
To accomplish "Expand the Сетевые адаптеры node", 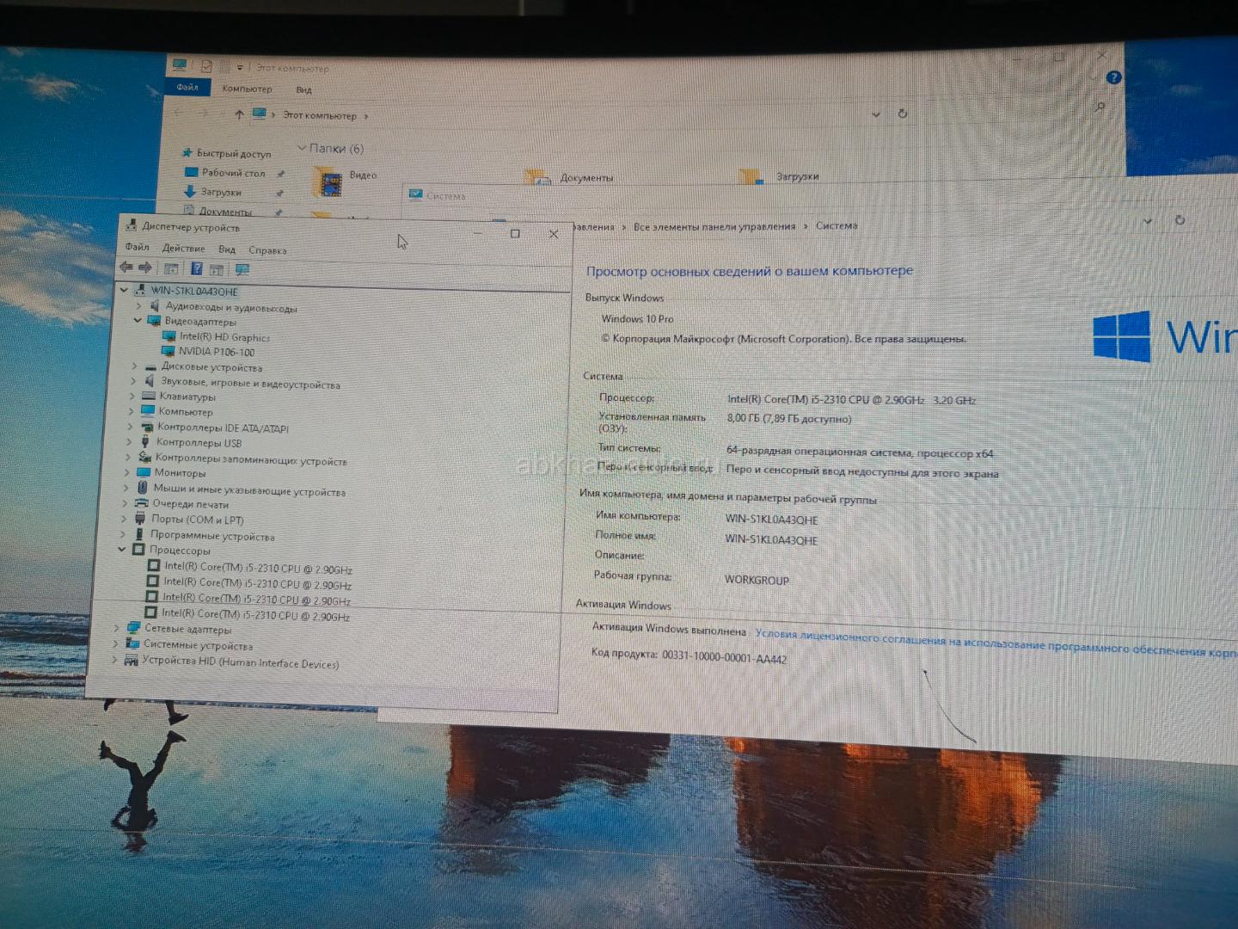I will coord(116,628).
